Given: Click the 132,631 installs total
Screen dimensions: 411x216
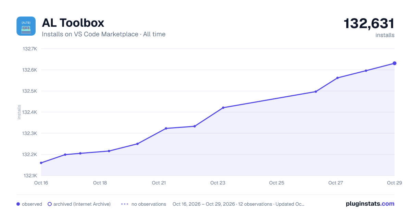Looking at the screenshot, I should click(x=369, y=24).
